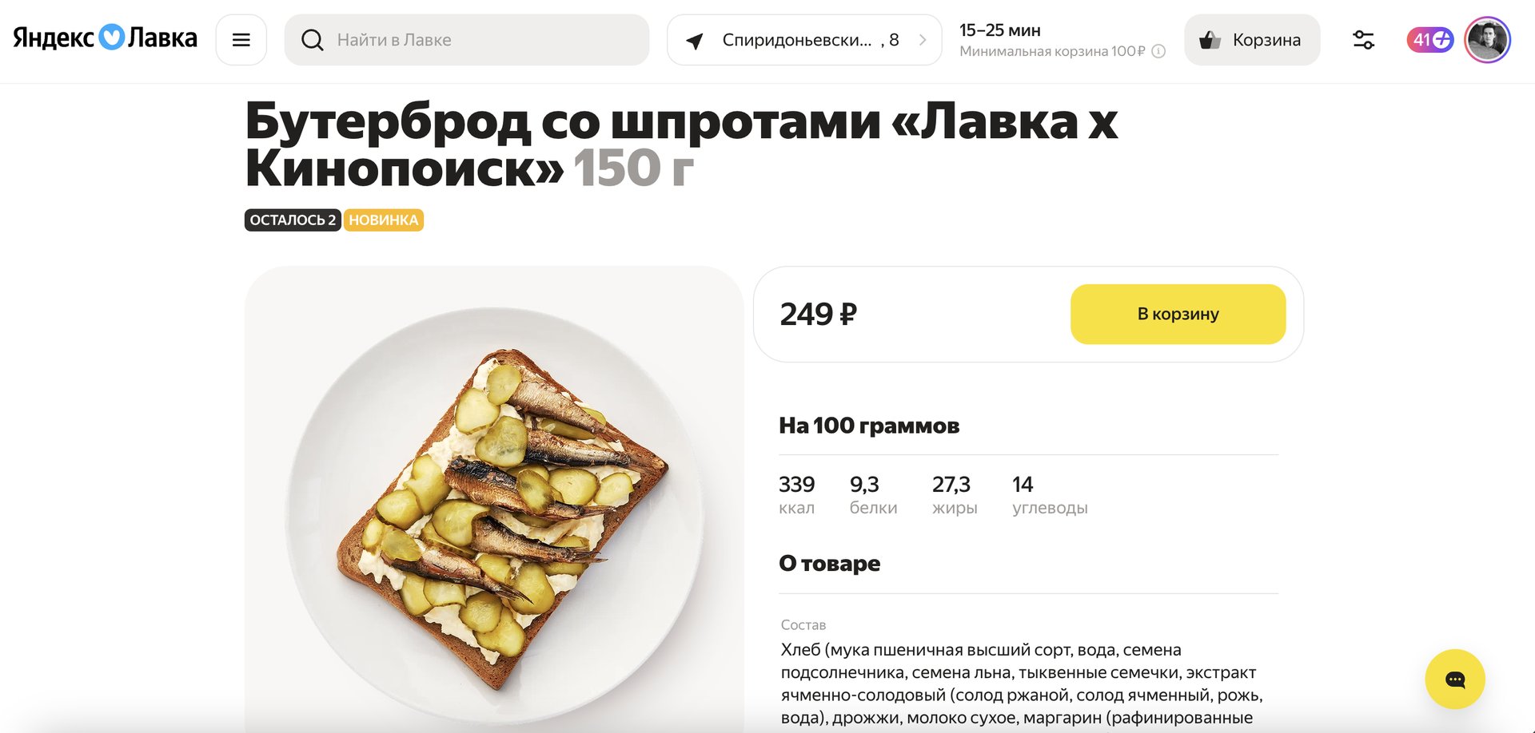Open the filter settings sliders icon
The width and height of the screenshot is (1535, 733).
pos(1363,40)
